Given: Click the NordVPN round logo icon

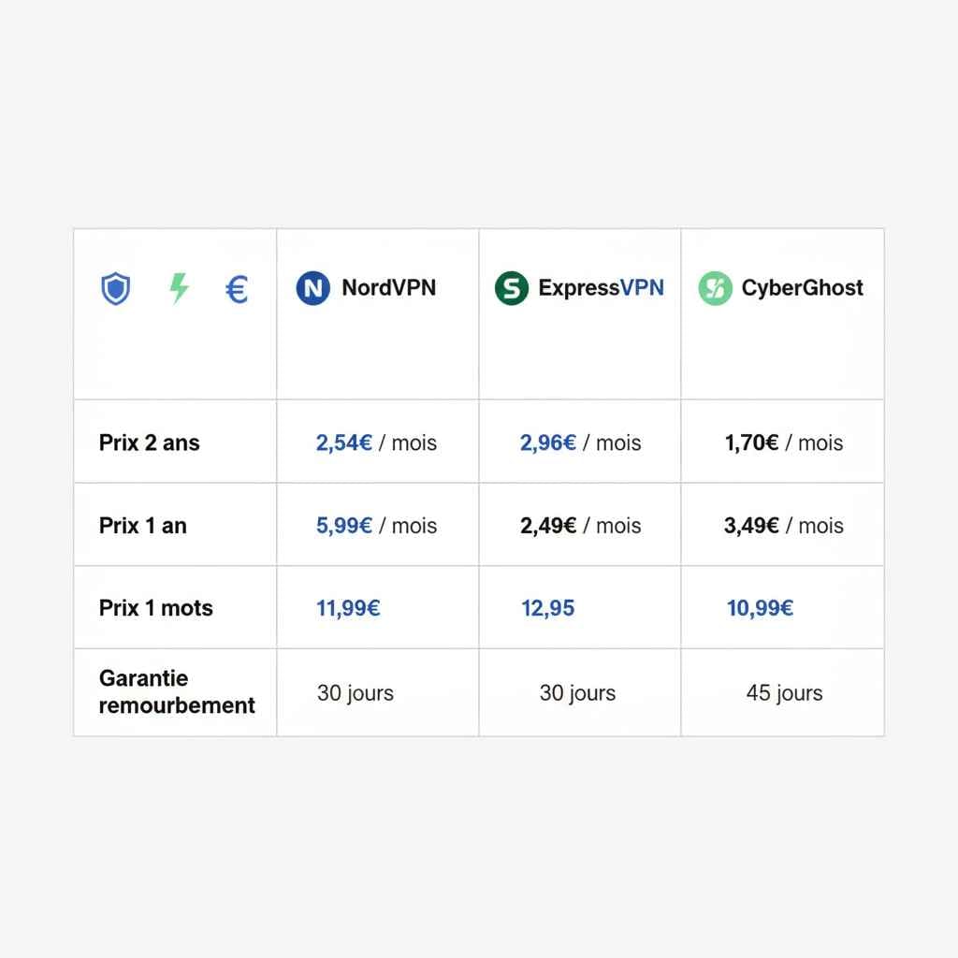Looking at the screenshot, I should click(x=312, y=288).
